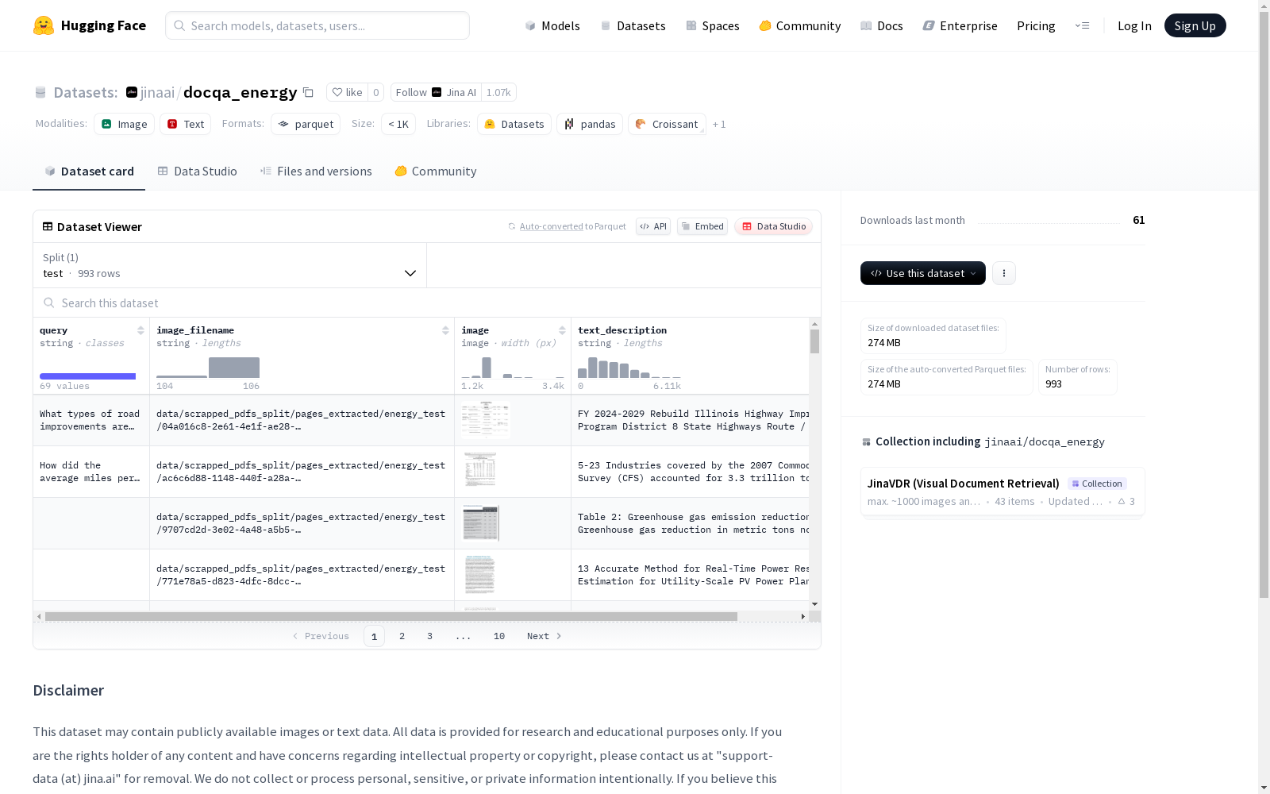Select the parquet format tag
This screenshot has height=794, width=1270.
coord(306,124)
